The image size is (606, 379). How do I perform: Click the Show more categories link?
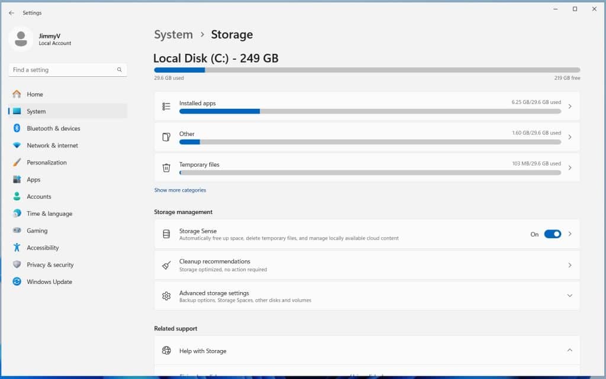pyautogui.click(x=180, y=190)
